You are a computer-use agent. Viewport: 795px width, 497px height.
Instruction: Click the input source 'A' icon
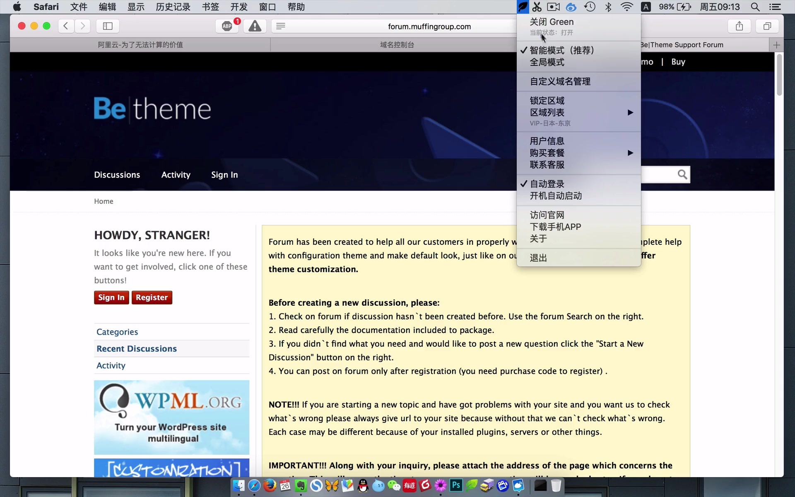coord(646,7)
